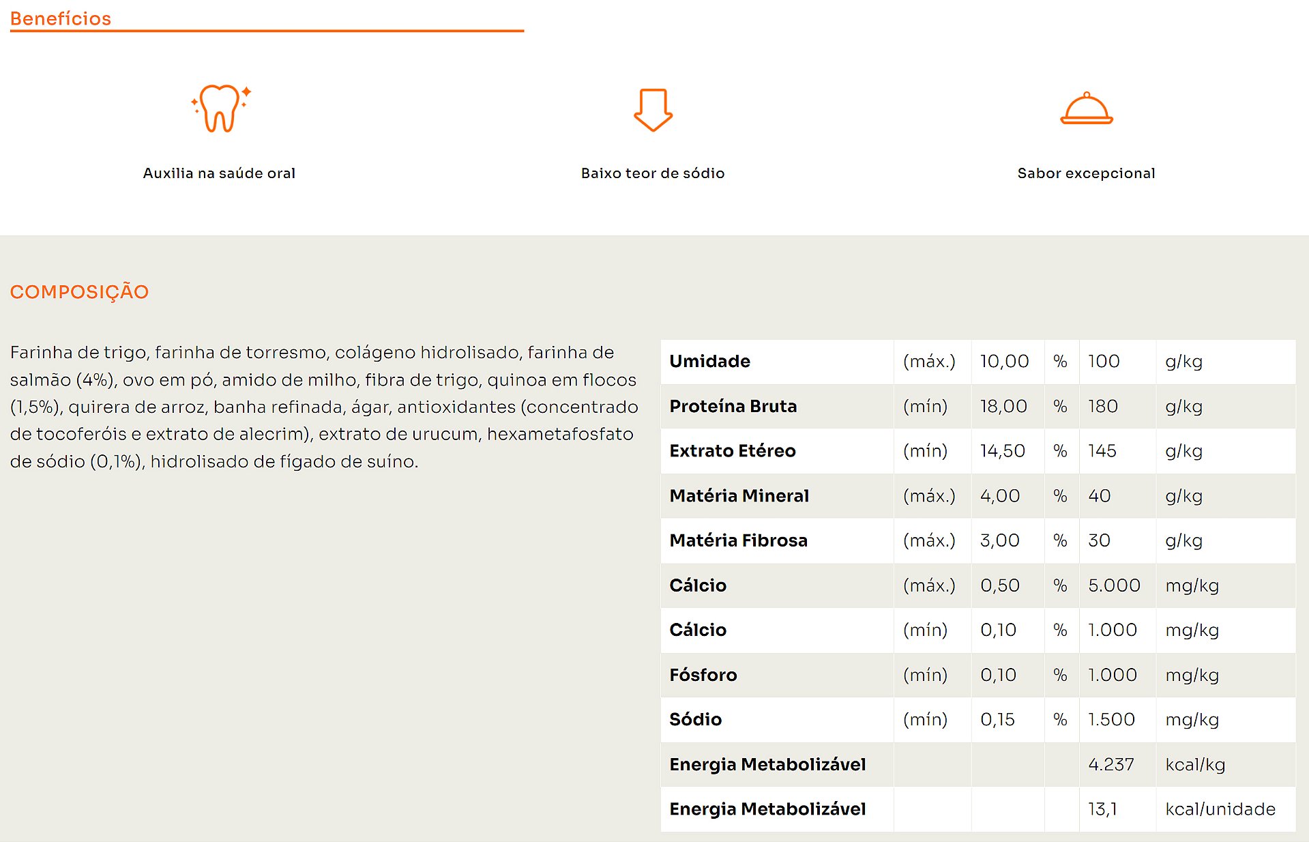
Task: Click the 'Baixo teor de sódio' label
Action: click(x=653, y=173)
